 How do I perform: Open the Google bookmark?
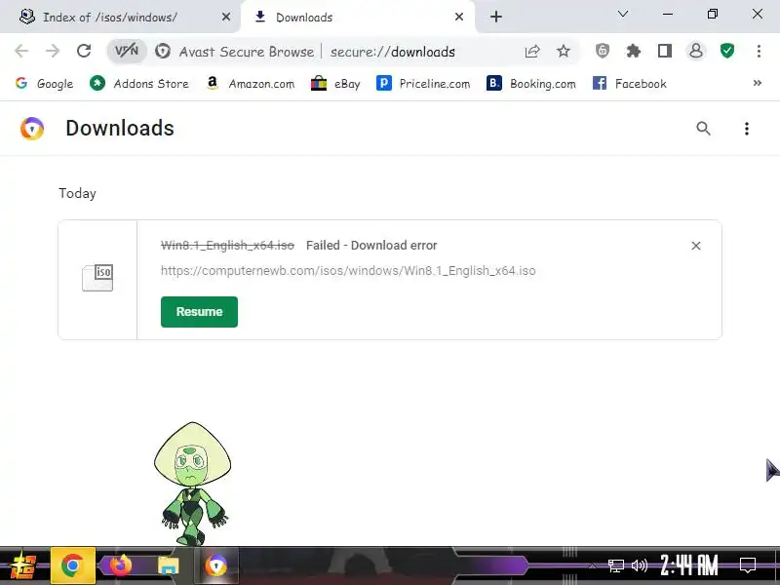coord(44,84)
